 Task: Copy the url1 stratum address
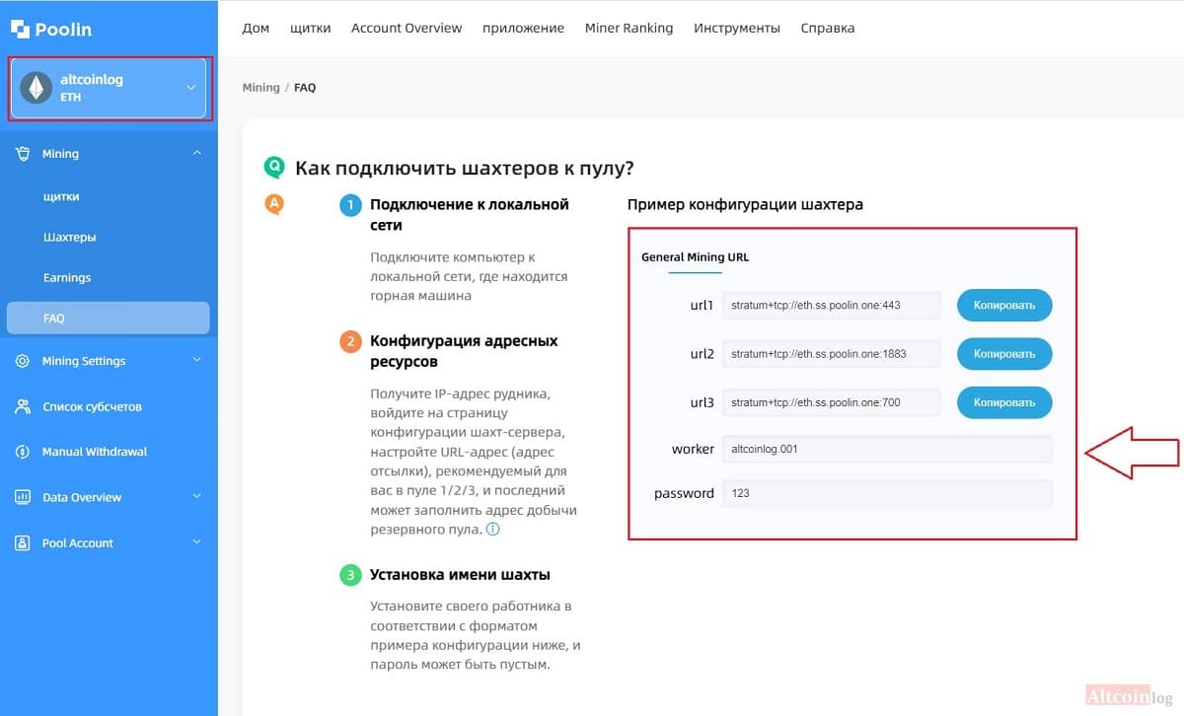click(1004, 305)
